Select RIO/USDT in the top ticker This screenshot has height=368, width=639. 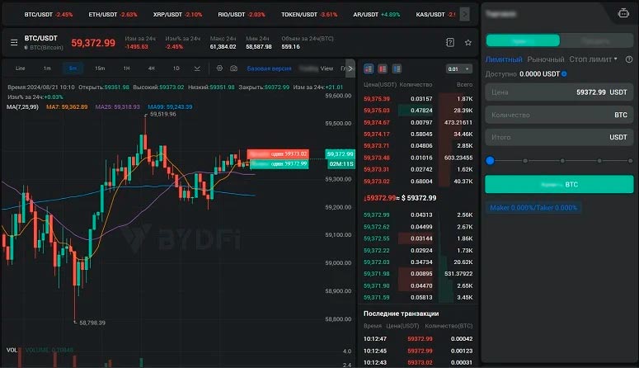[242, 14]
